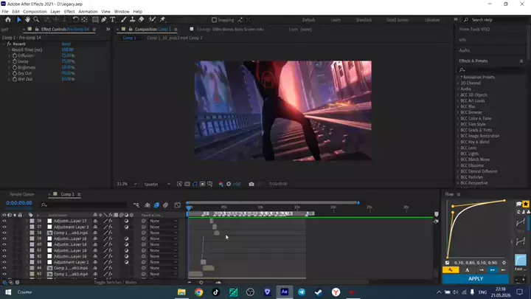Click the upper Flow curve bezier handle
The width and height of the screenshot is (531, 299).
[453, 206]
